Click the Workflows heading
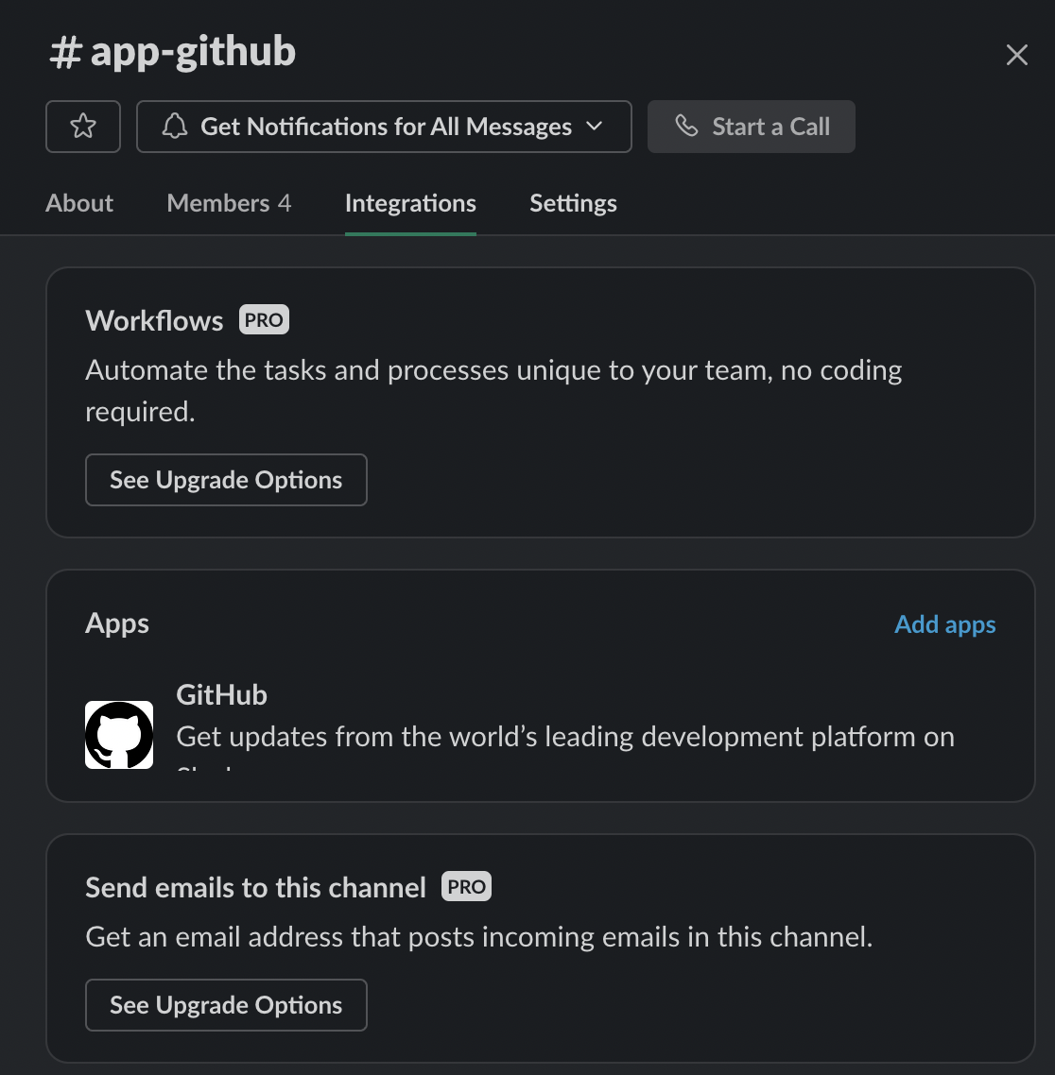 point(154,320)
